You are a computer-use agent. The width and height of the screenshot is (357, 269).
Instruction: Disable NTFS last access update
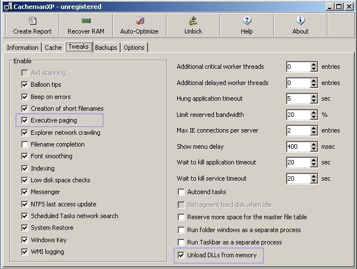click(x=25, y=204)
